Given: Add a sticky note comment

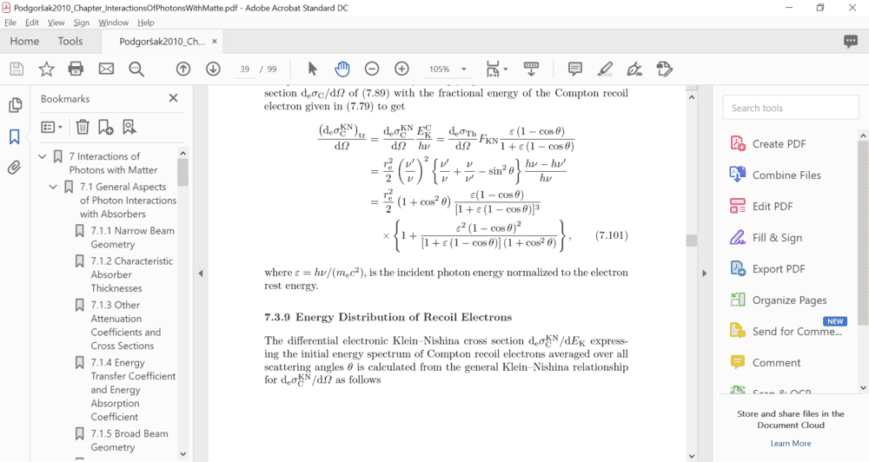Looking at the screenshot, I should [x=574, y=69].
